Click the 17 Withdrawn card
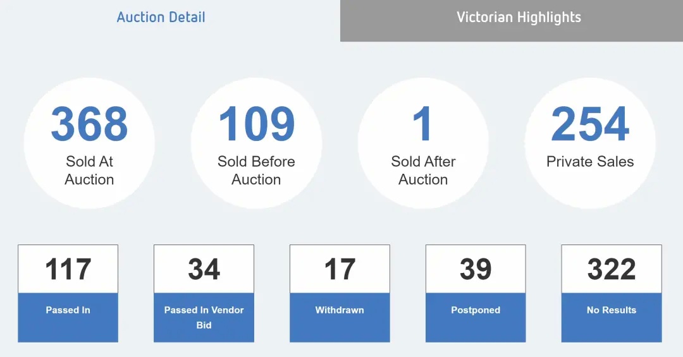 tap(340, 293)
